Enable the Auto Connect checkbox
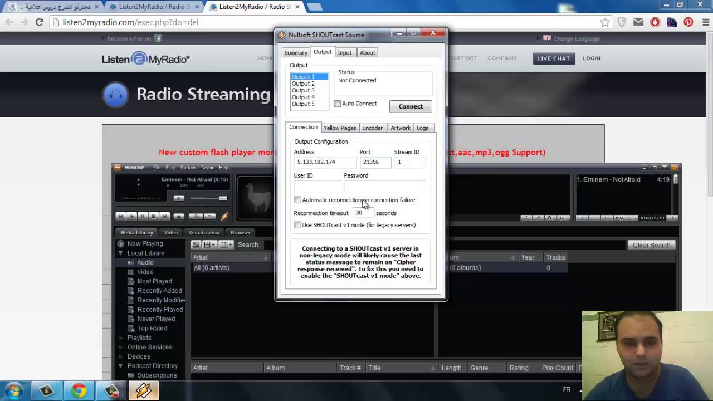The width and height of the screenshot is (713, 401). pos(338,104)
